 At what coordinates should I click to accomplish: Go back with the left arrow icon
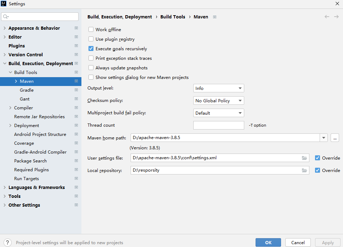[327, 17]
